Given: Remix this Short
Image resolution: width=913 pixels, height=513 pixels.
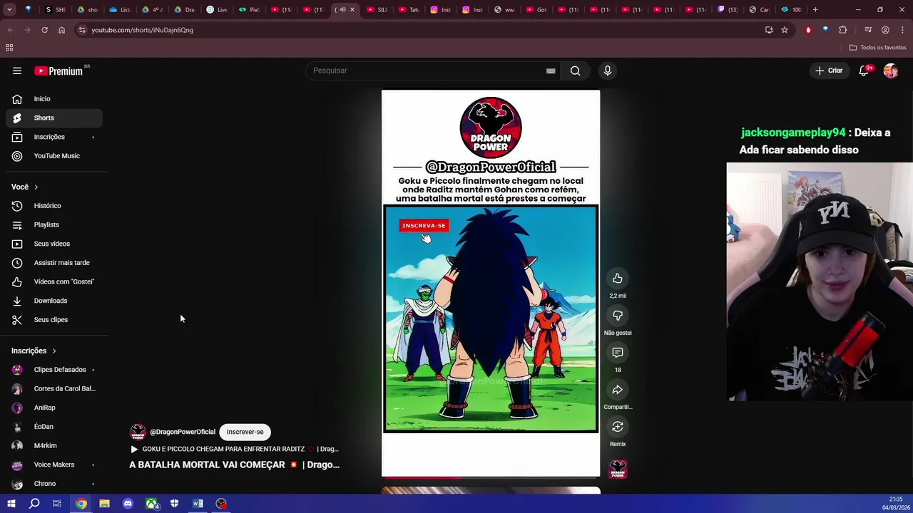Looking at the screenshot, I should 618,427.
